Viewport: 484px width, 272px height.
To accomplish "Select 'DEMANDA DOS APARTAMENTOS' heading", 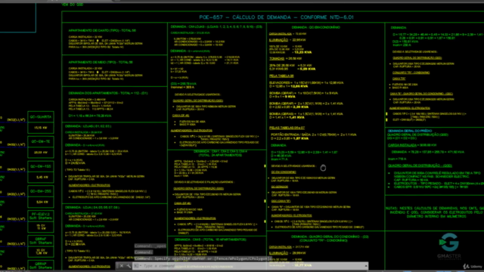I will pyautogui.click(x=108, y=93).
